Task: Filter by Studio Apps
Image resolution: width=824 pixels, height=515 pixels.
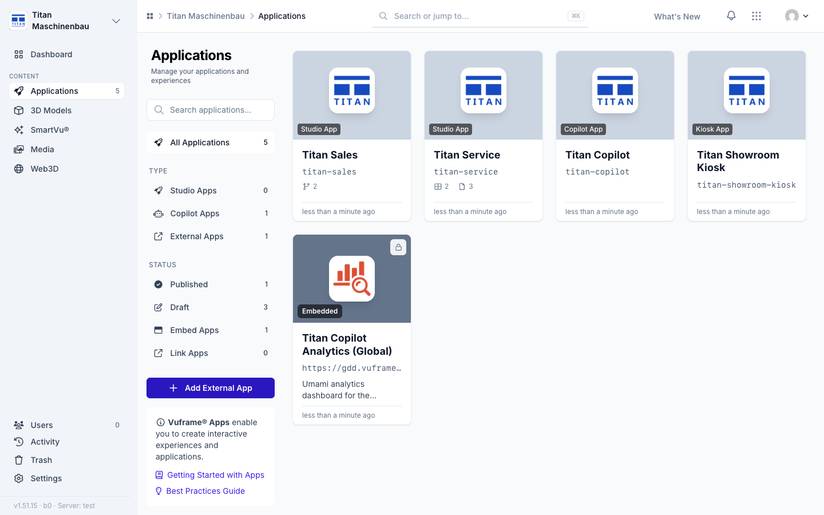Action: pyautogui.click(x=211, y=191)
